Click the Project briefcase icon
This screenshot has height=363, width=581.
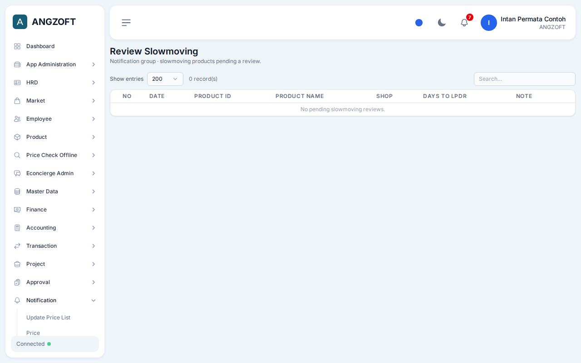click(17, 264)
